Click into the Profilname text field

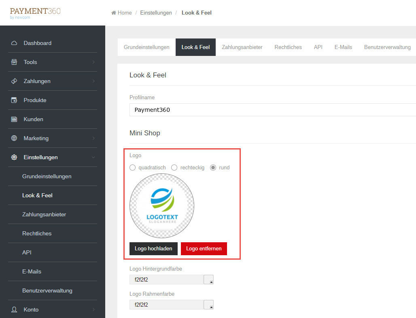271,110
